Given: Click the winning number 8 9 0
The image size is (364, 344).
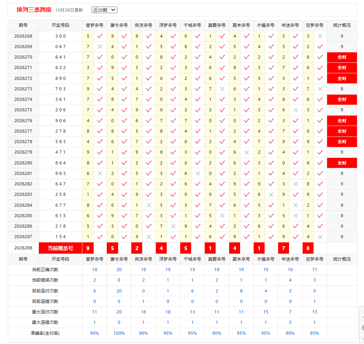Looking at the screenshot, I should [x=60, y=78].
